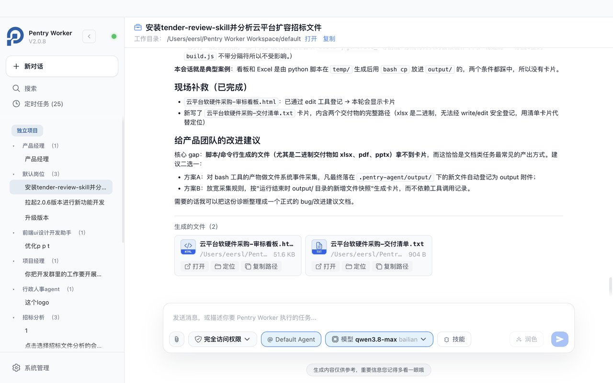Click the Pentry Worker logo icon
The width and height of the screenshot is (613, 383).
coord(15,36)
